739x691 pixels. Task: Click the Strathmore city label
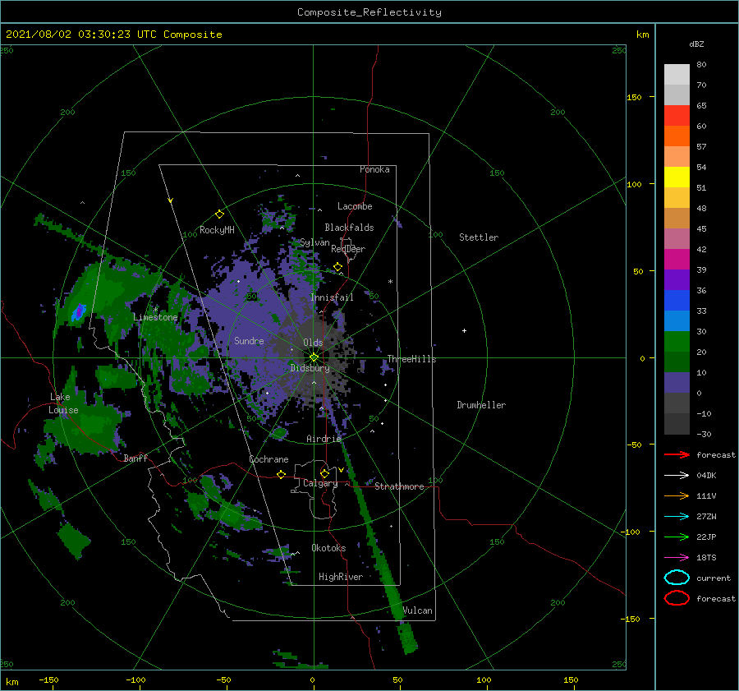399,486
